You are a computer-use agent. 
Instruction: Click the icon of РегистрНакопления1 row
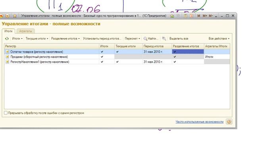(7, 62)
